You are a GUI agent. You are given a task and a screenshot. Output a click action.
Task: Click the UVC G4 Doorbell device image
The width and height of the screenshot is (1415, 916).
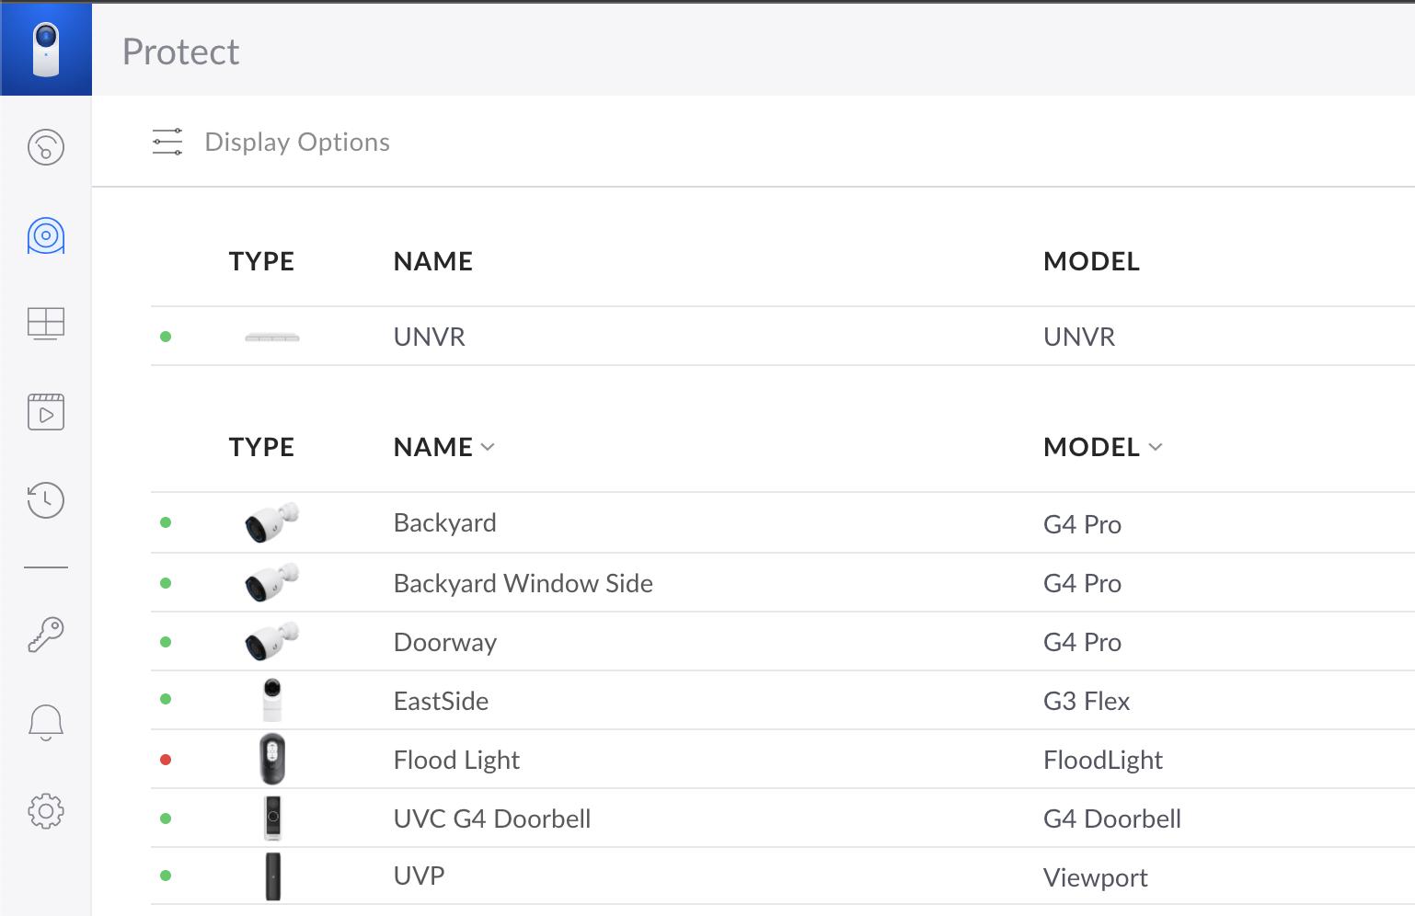click(x=272, y=819)
